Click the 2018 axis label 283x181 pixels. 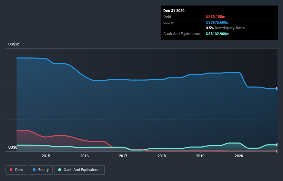coord(162,156)
